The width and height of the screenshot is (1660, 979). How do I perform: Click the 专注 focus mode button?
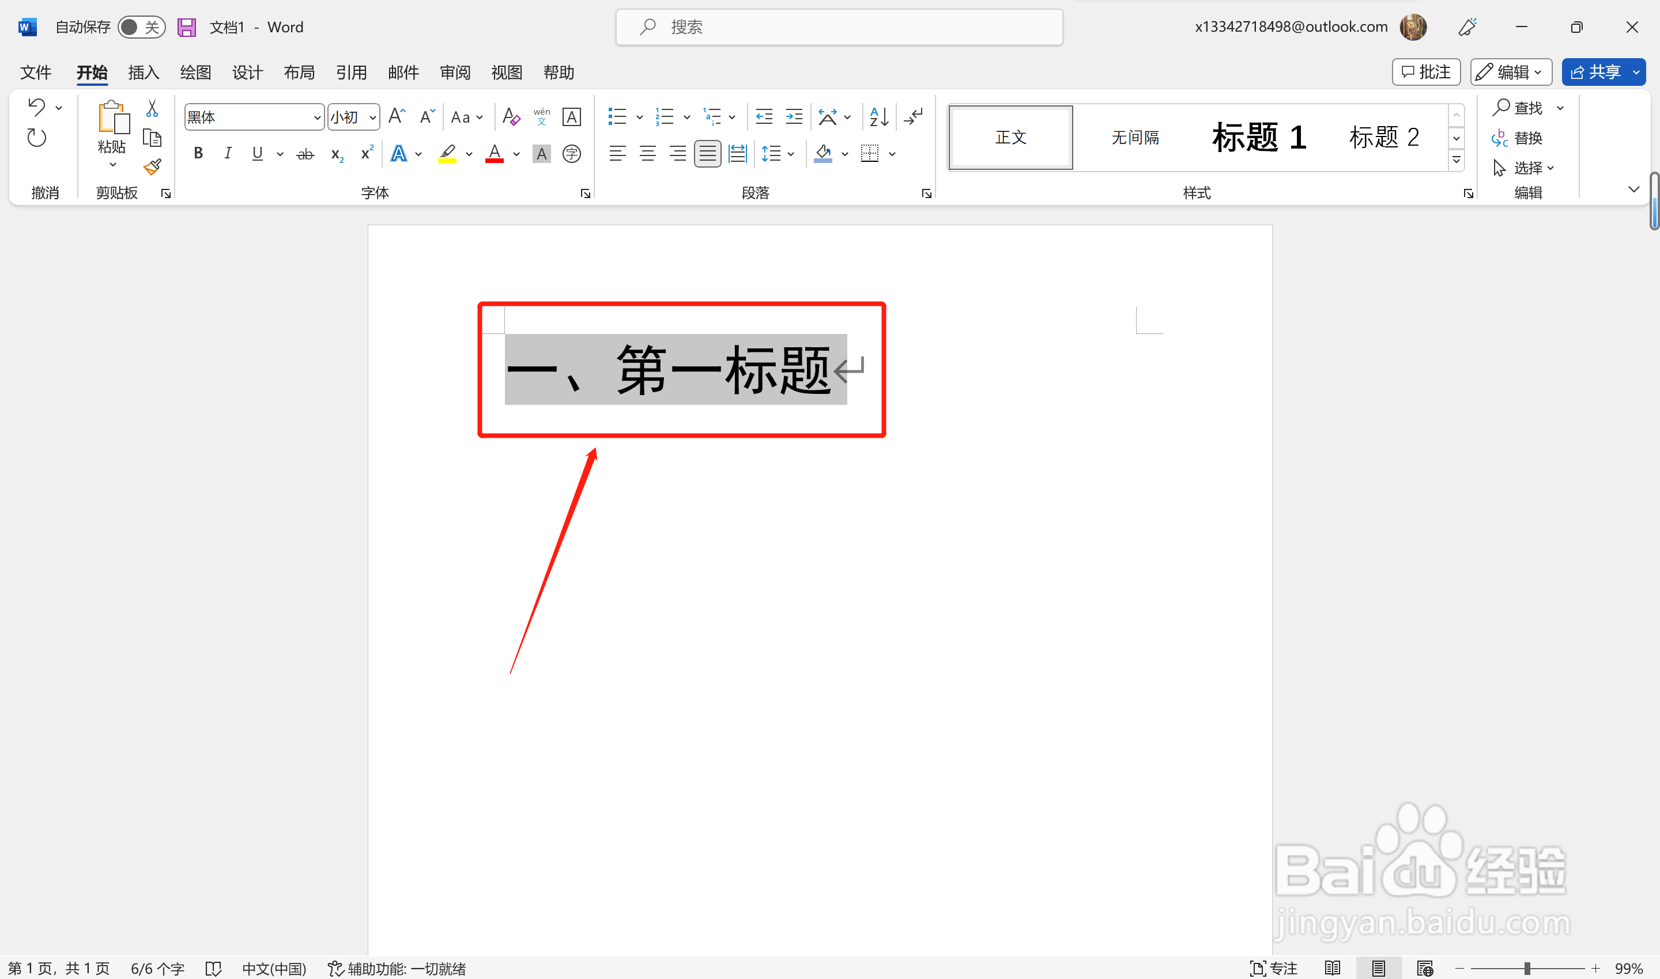[1274, 969]
